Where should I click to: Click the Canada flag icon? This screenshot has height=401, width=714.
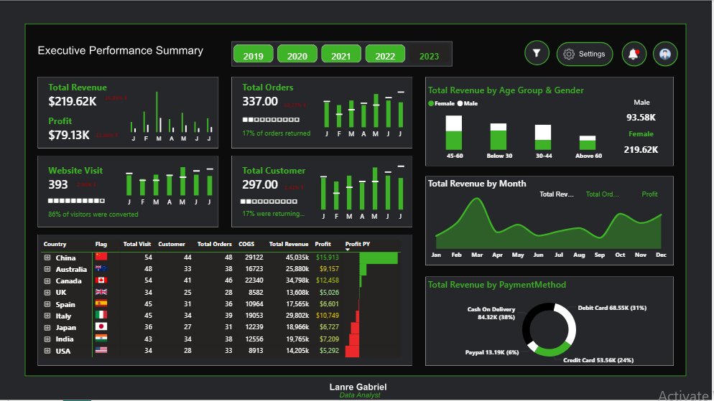101,280
